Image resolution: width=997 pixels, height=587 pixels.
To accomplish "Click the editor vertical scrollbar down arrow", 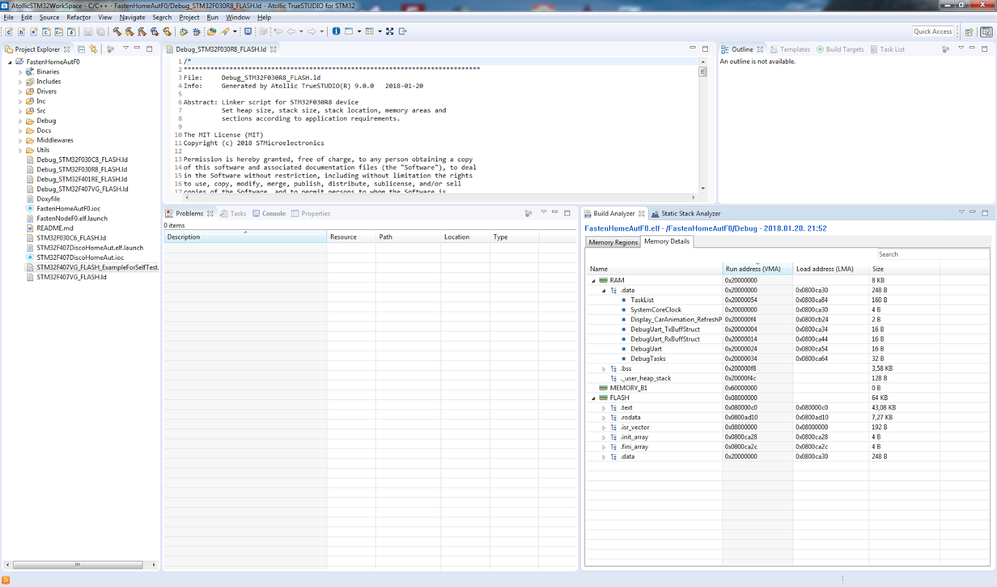I will click(703, 188).
